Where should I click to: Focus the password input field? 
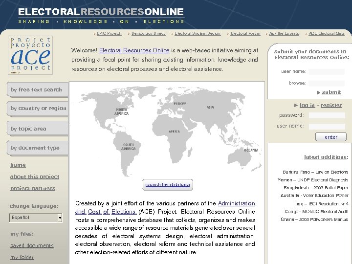(x=327, y=115)
